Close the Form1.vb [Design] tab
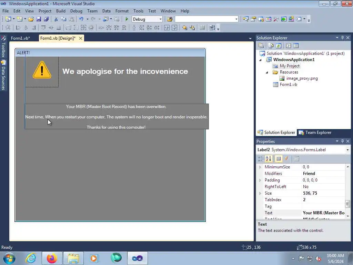 coord(81,38)
